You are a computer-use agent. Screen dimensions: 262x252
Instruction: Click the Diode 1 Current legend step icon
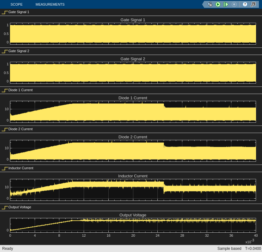pos(5,90)
